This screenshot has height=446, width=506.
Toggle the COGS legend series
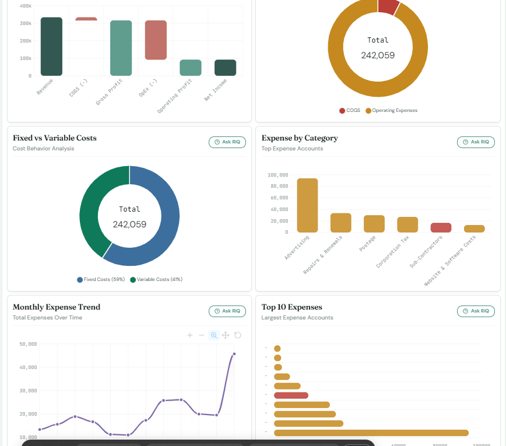point(350,110)
